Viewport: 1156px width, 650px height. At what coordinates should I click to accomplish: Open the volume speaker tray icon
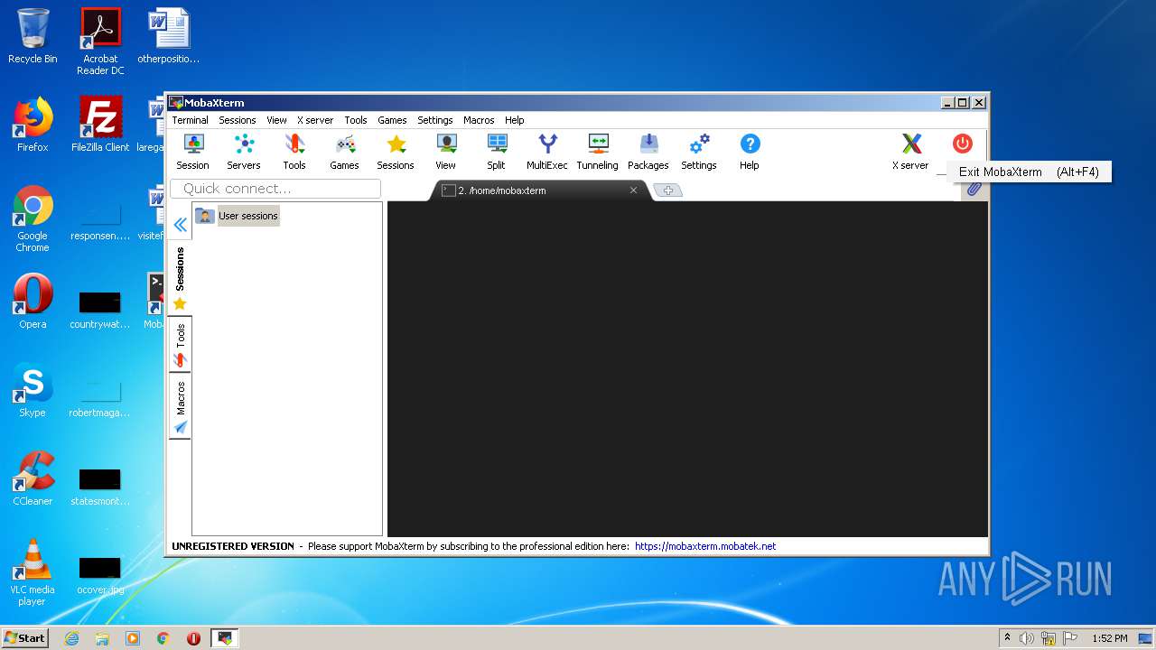coord(1027,638)
